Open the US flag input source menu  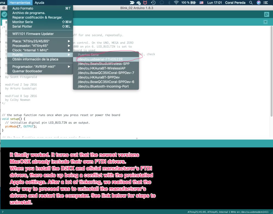pos(201,3)
